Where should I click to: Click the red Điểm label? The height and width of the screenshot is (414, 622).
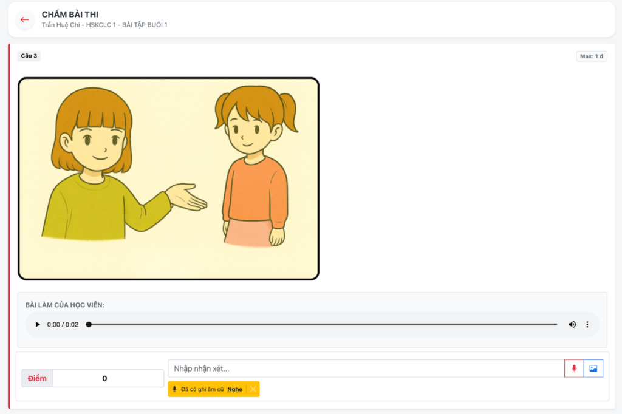coord(37,378)
